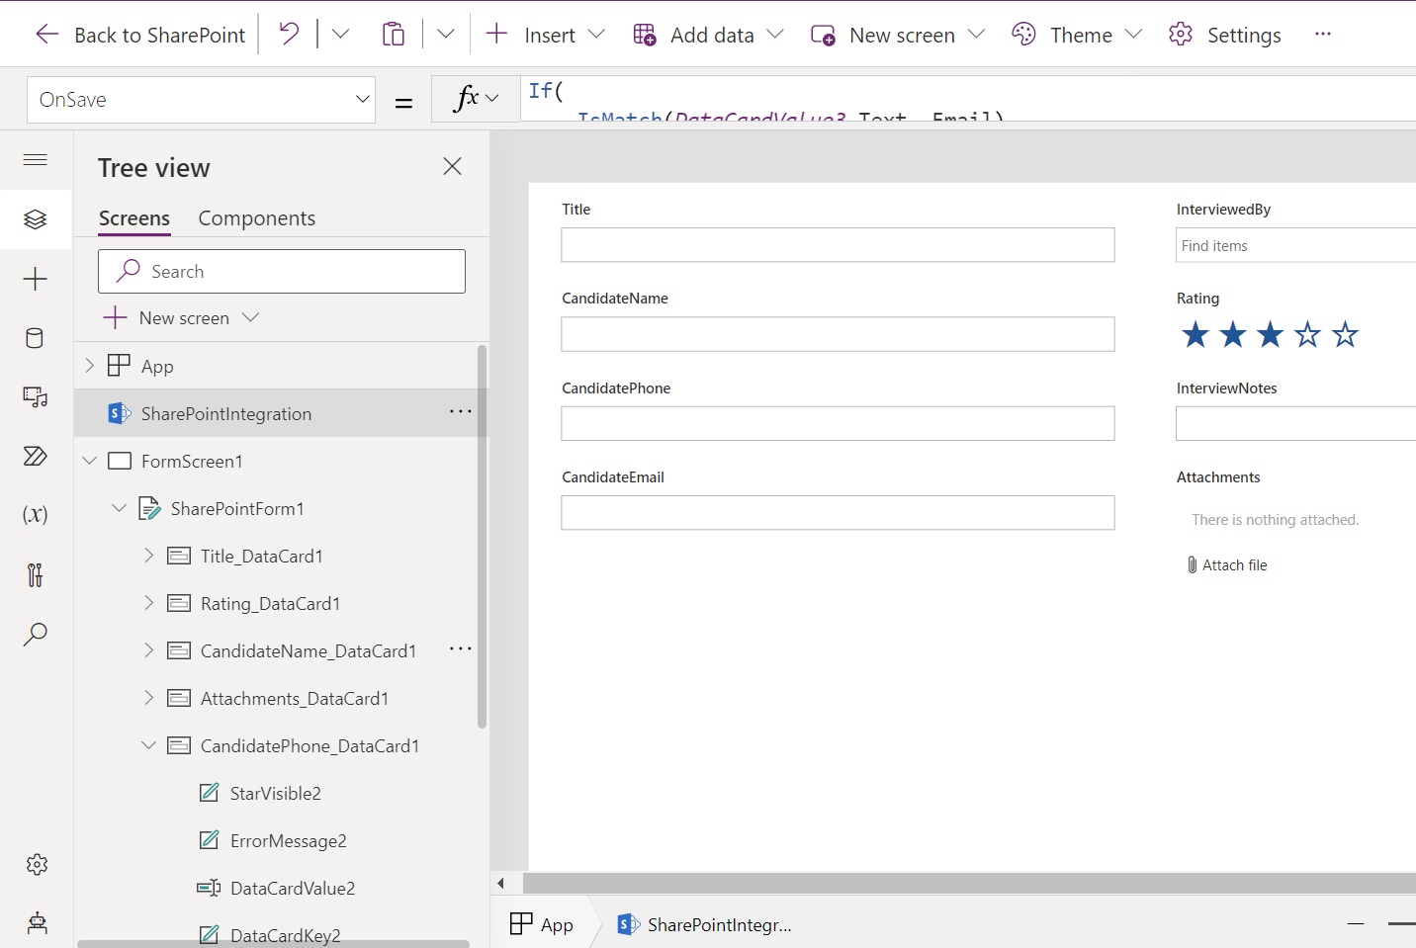
Task: Switch to the Components tab
Action: [x=256, y=218]
